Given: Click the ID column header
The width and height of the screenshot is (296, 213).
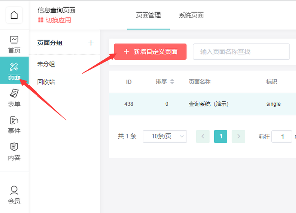Looking at the screenshot, I should tap(129, 82).
